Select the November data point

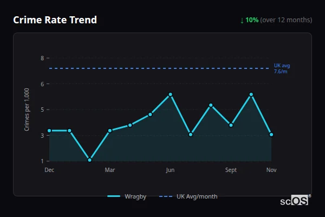(x=271, y=135)
